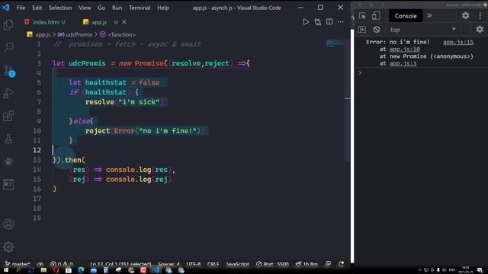Open the Testing flask view

(8, 139)
